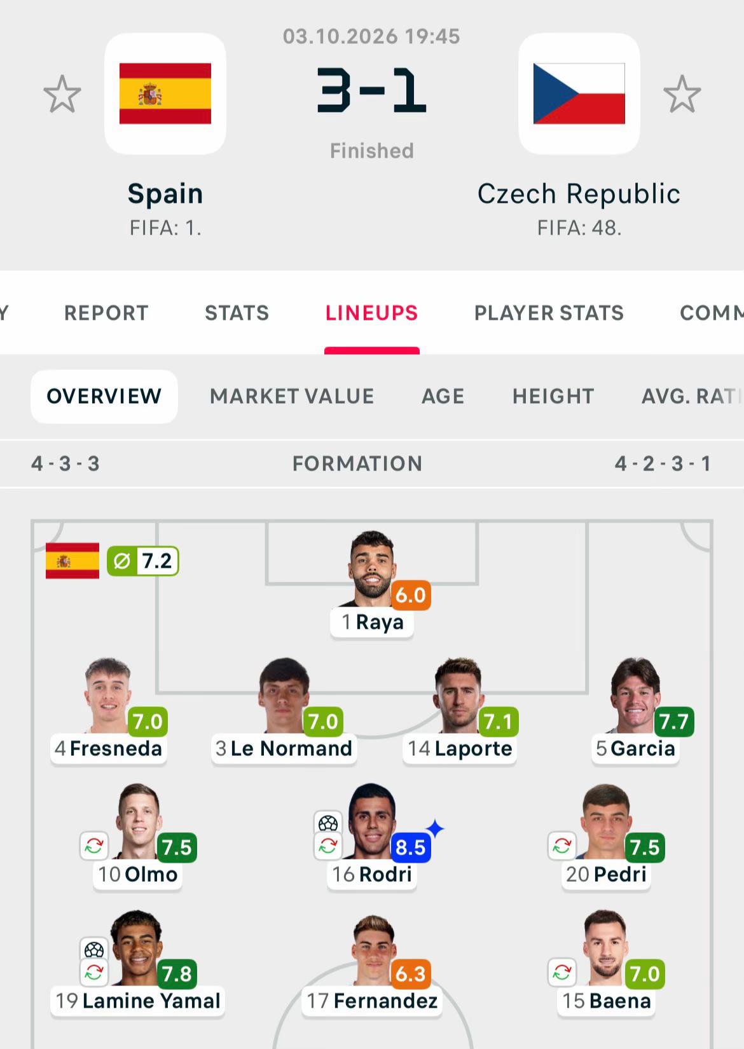The height and width of the screenshot is (1049, 744).
Task: Click Spain's 7.2 average rating badge
Action: [x=143, y=561]
